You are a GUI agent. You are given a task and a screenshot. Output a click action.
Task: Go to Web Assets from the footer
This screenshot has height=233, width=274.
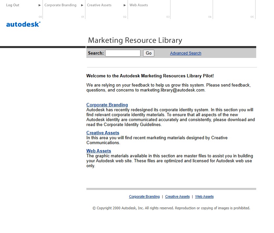[x=204, y=197]
